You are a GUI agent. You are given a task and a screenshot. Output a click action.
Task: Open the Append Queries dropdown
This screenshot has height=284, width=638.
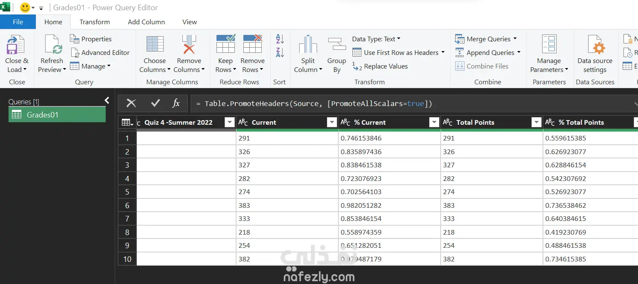(519, 52)
